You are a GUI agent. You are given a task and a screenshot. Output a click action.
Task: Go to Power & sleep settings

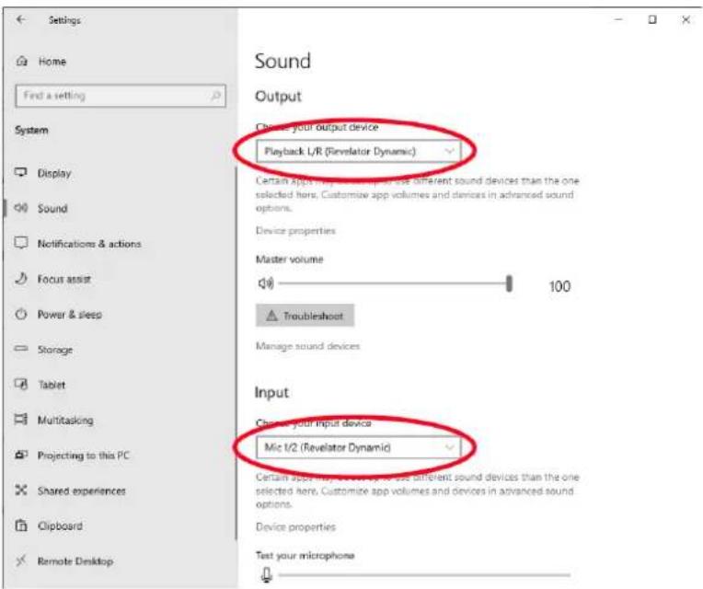coord(70,315)
